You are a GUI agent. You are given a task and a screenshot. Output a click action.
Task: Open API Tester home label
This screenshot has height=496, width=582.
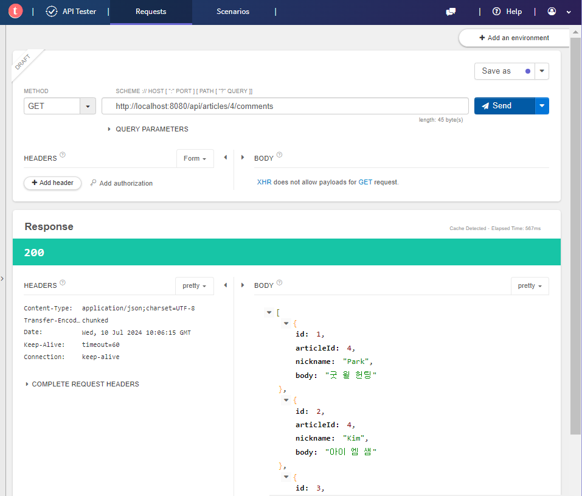(79, 12)
